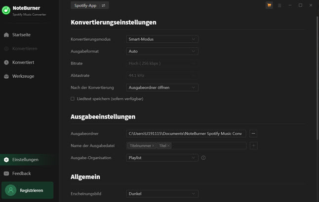Browse output folder with three-dots button

pos(253,133)
